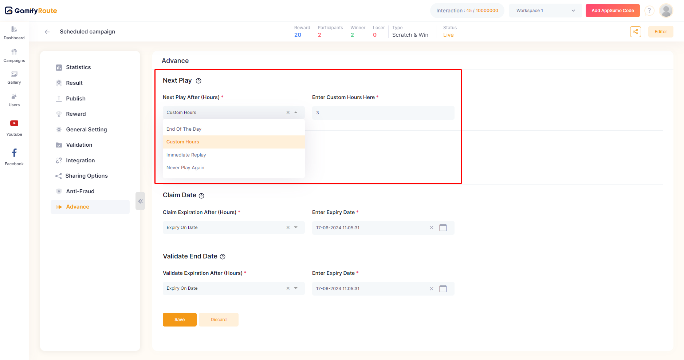Select the Immediate Replay option
This screenshot has width=684, height=360.
click(186, 155)
